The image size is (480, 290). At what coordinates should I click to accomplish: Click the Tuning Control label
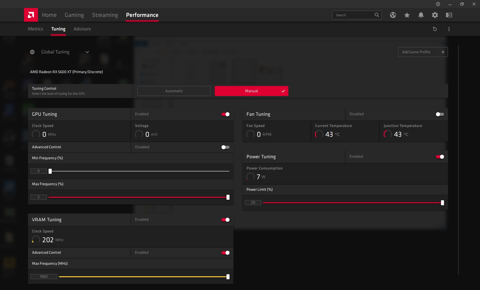[x=44, y=88]
